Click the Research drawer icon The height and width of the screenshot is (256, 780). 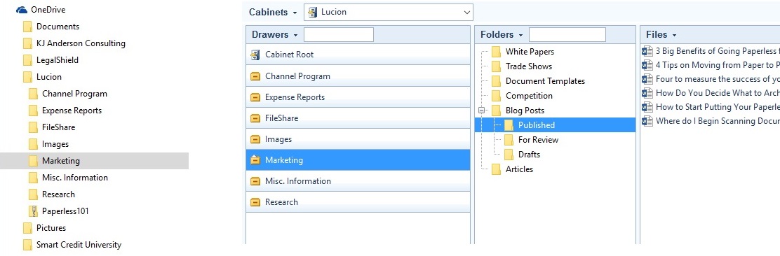(x=255, y=202)
